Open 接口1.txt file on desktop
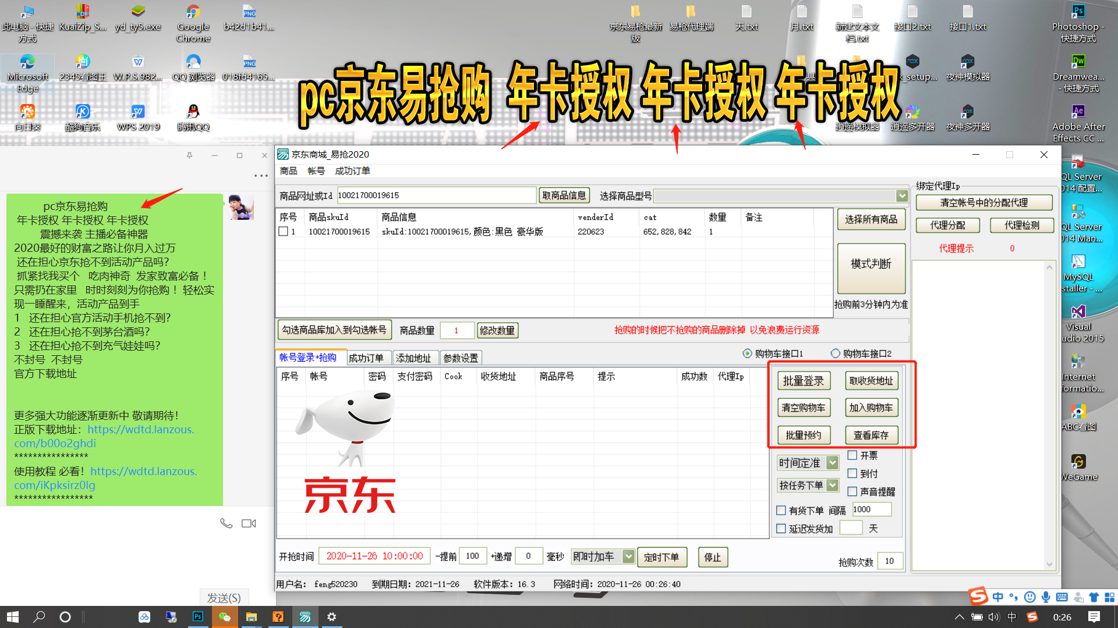 tap(968, 18)
